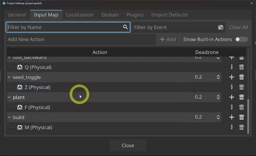Click plant deadzone value 0.2
Viewport: 256px width, 156px height.
pyautogui.click(x=198, y=97)
